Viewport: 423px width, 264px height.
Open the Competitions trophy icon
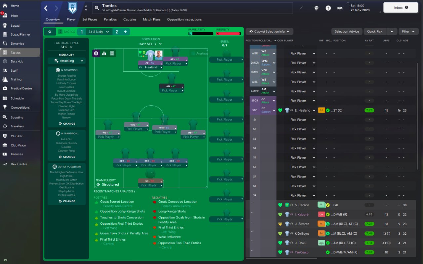tap(5, 107)
